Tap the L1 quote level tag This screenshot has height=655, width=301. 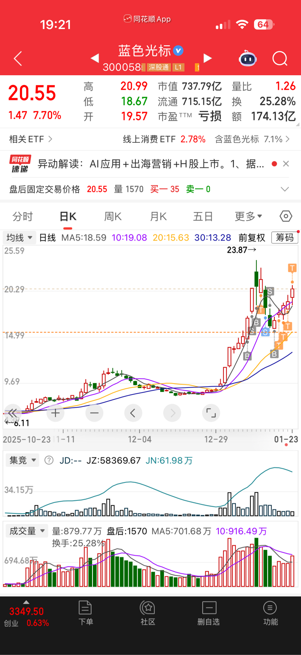178,67
